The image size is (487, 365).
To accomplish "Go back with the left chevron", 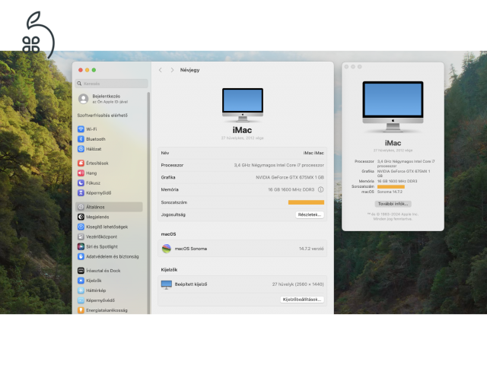I will pos(161,70).
